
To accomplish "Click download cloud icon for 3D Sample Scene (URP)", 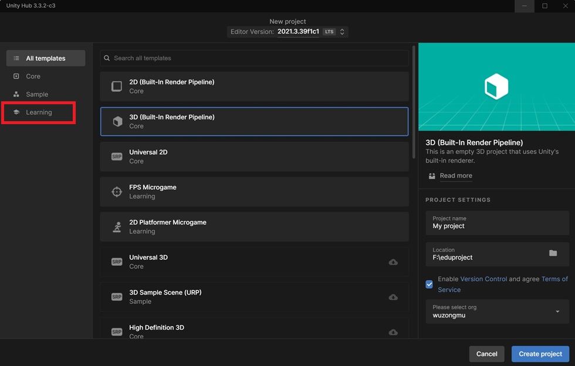I will 393,297.
